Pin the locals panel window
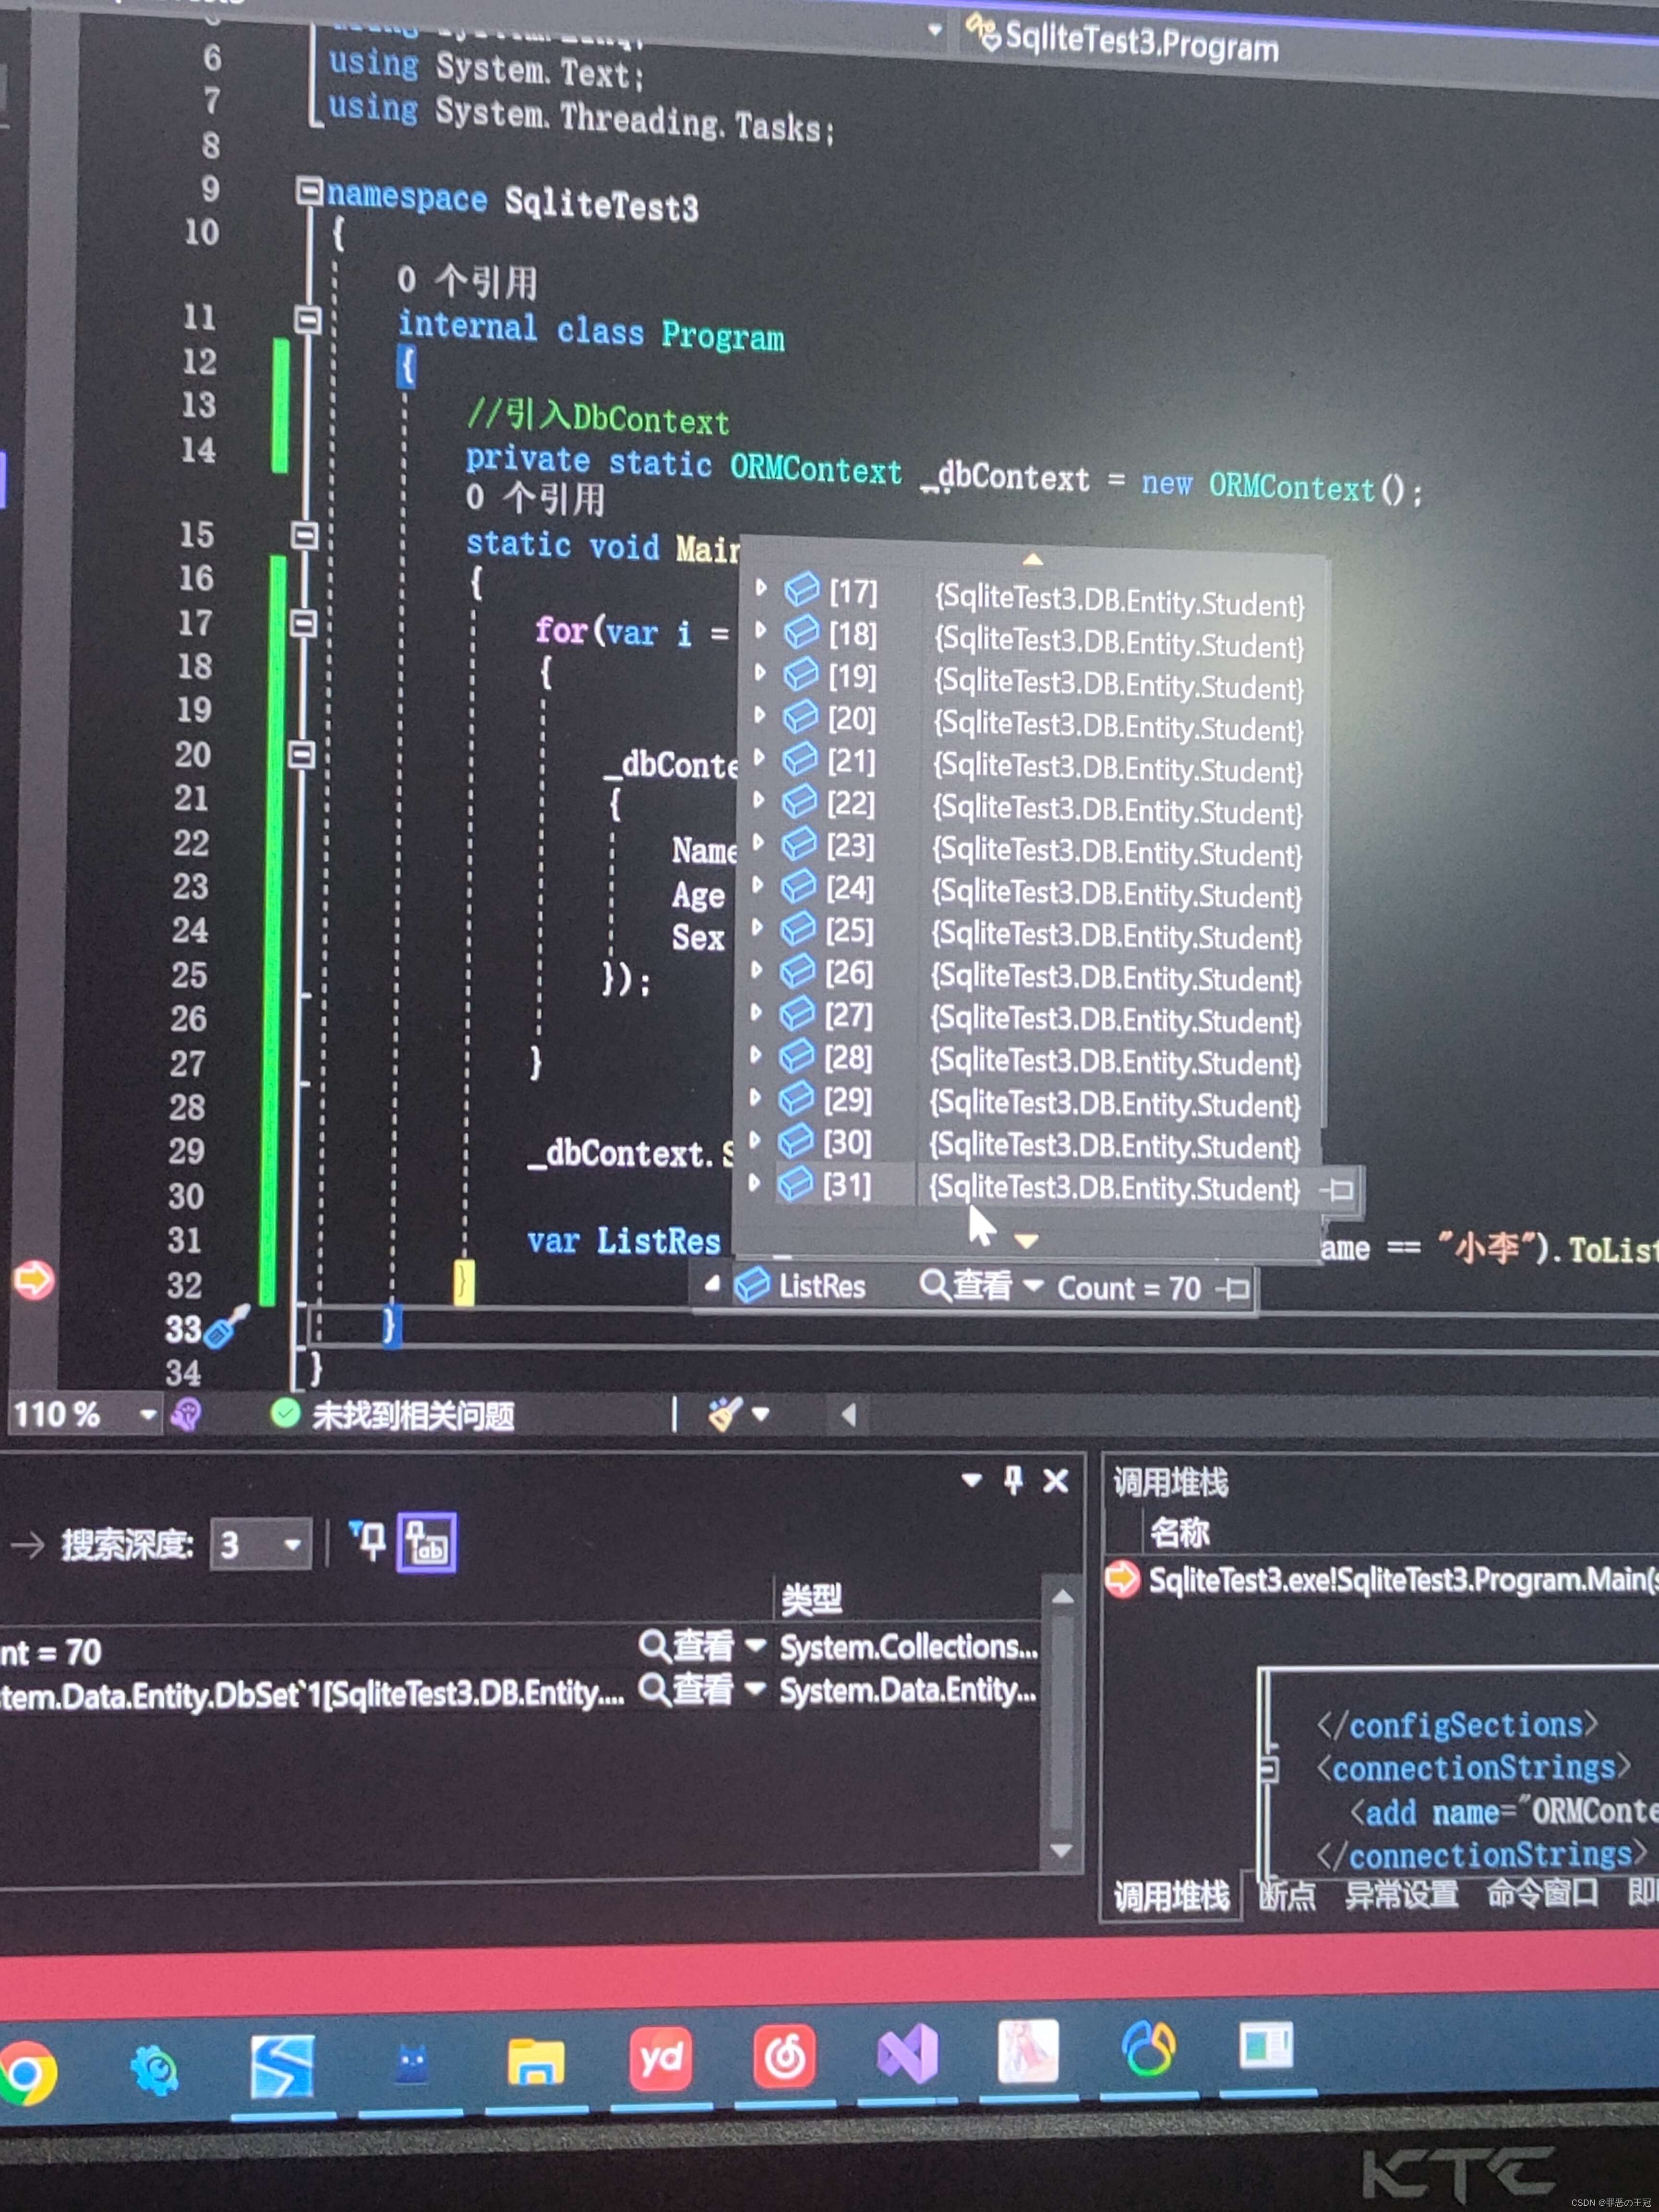The image size is (1659, 2212). coord(1013,1480)
